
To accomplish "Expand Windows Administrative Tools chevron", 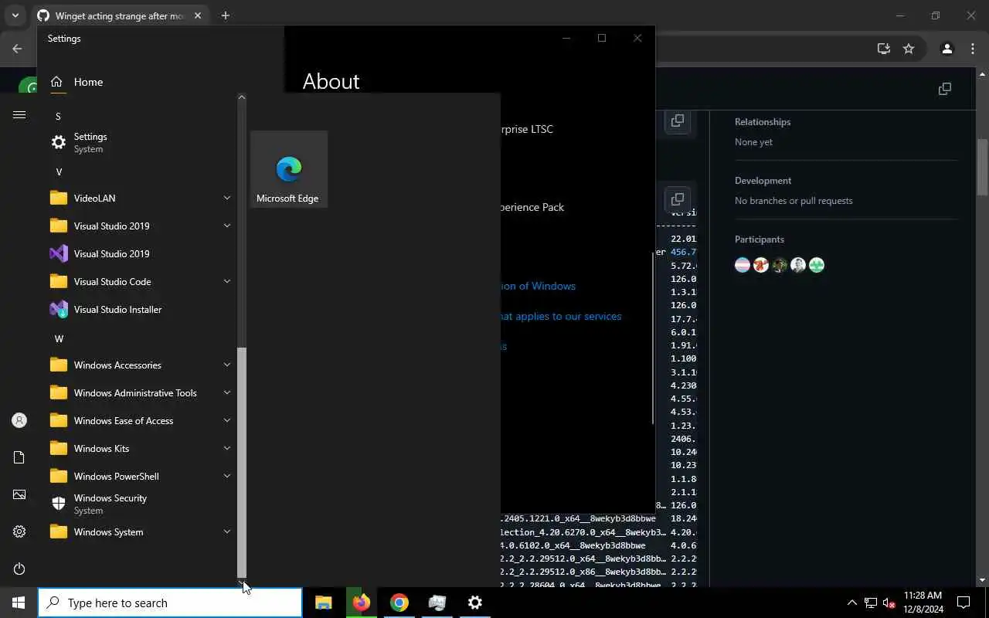I will click(227, 392).
